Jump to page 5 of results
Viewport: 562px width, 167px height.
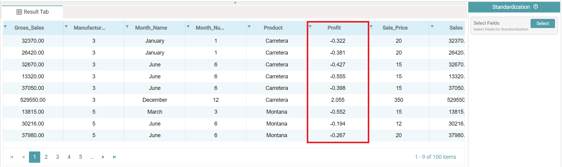coord(81,157)
